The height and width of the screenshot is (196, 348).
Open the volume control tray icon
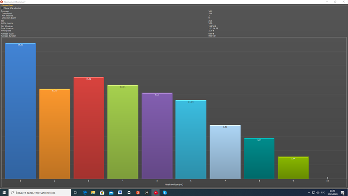[318, 193]
